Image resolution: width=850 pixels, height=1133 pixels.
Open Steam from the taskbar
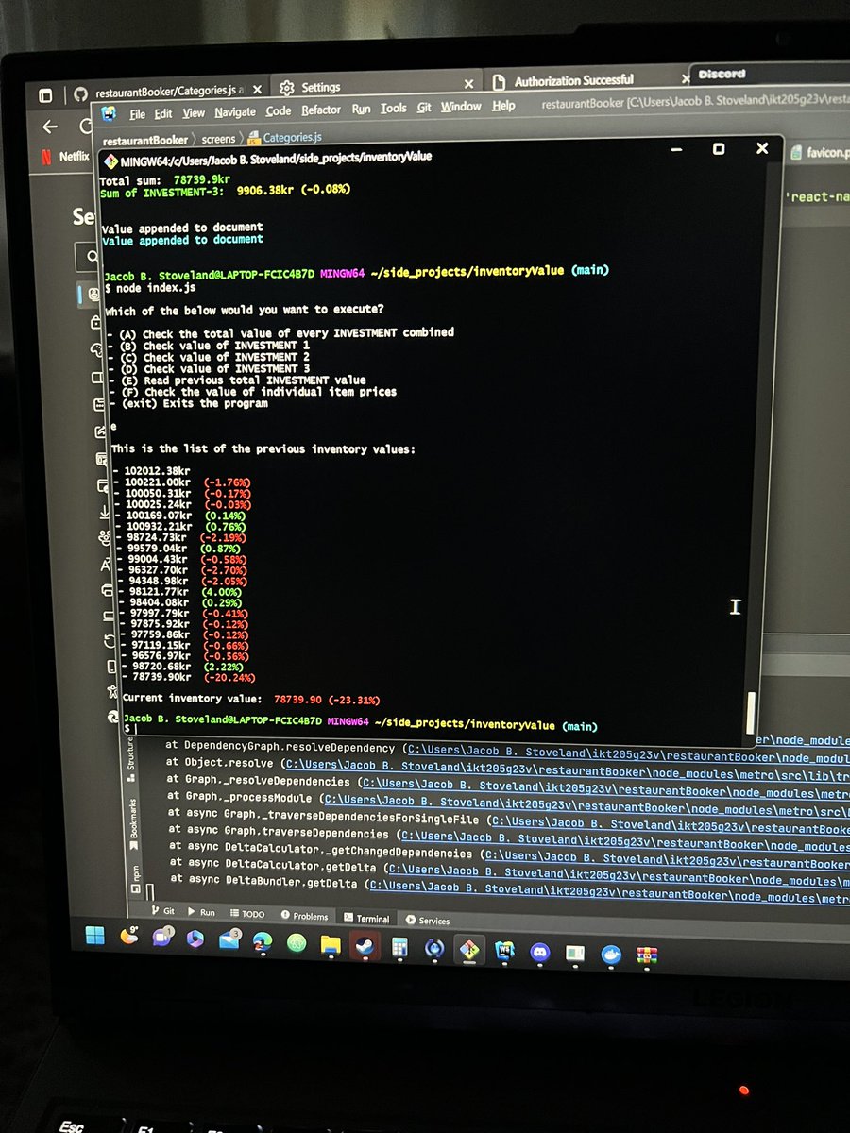[x=365, y=945]
